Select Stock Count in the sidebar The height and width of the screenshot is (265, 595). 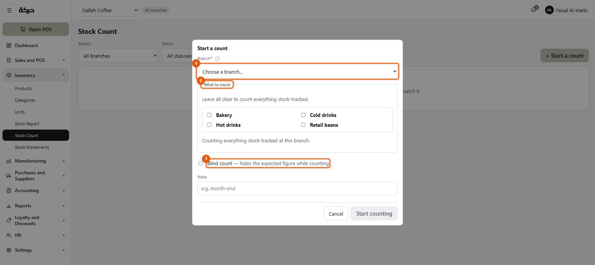(x=36, y=136)
